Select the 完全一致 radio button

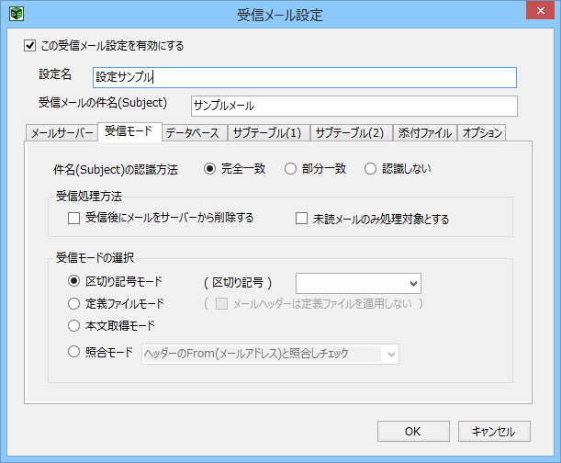[209, 169]
